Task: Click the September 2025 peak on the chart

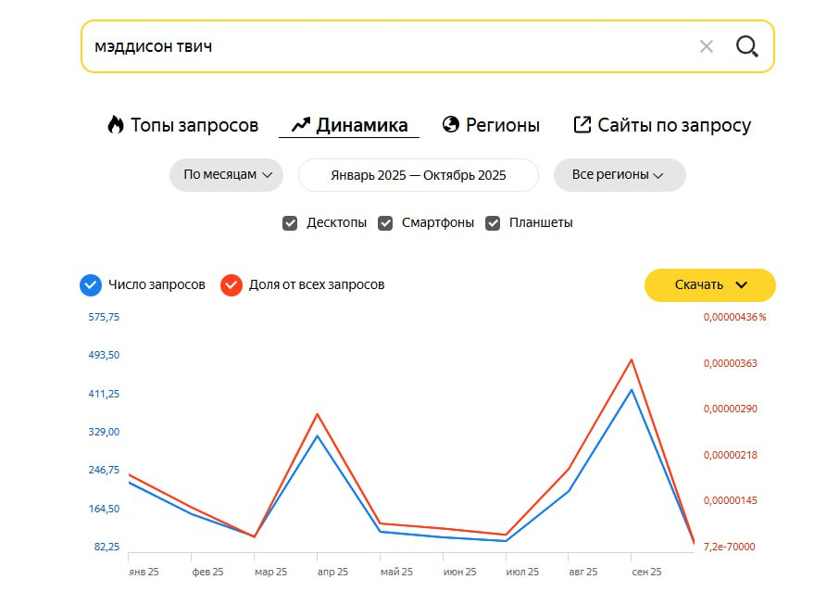Action: pos(632,389)
